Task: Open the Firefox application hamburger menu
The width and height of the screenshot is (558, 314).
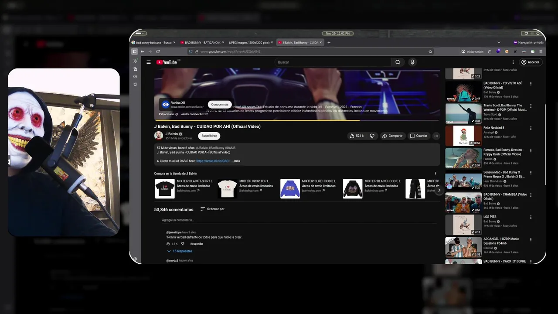Action: [541, 51]
